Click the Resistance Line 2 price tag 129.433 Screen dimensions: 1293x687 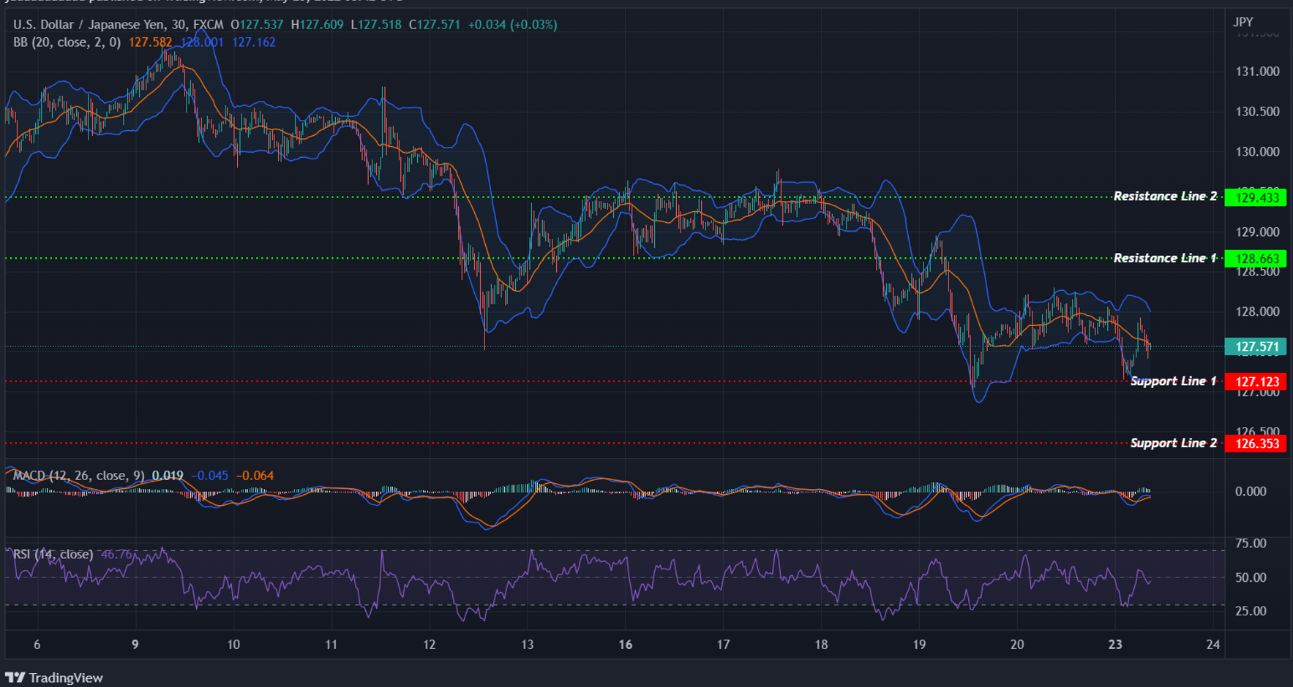pos(1256,196)
